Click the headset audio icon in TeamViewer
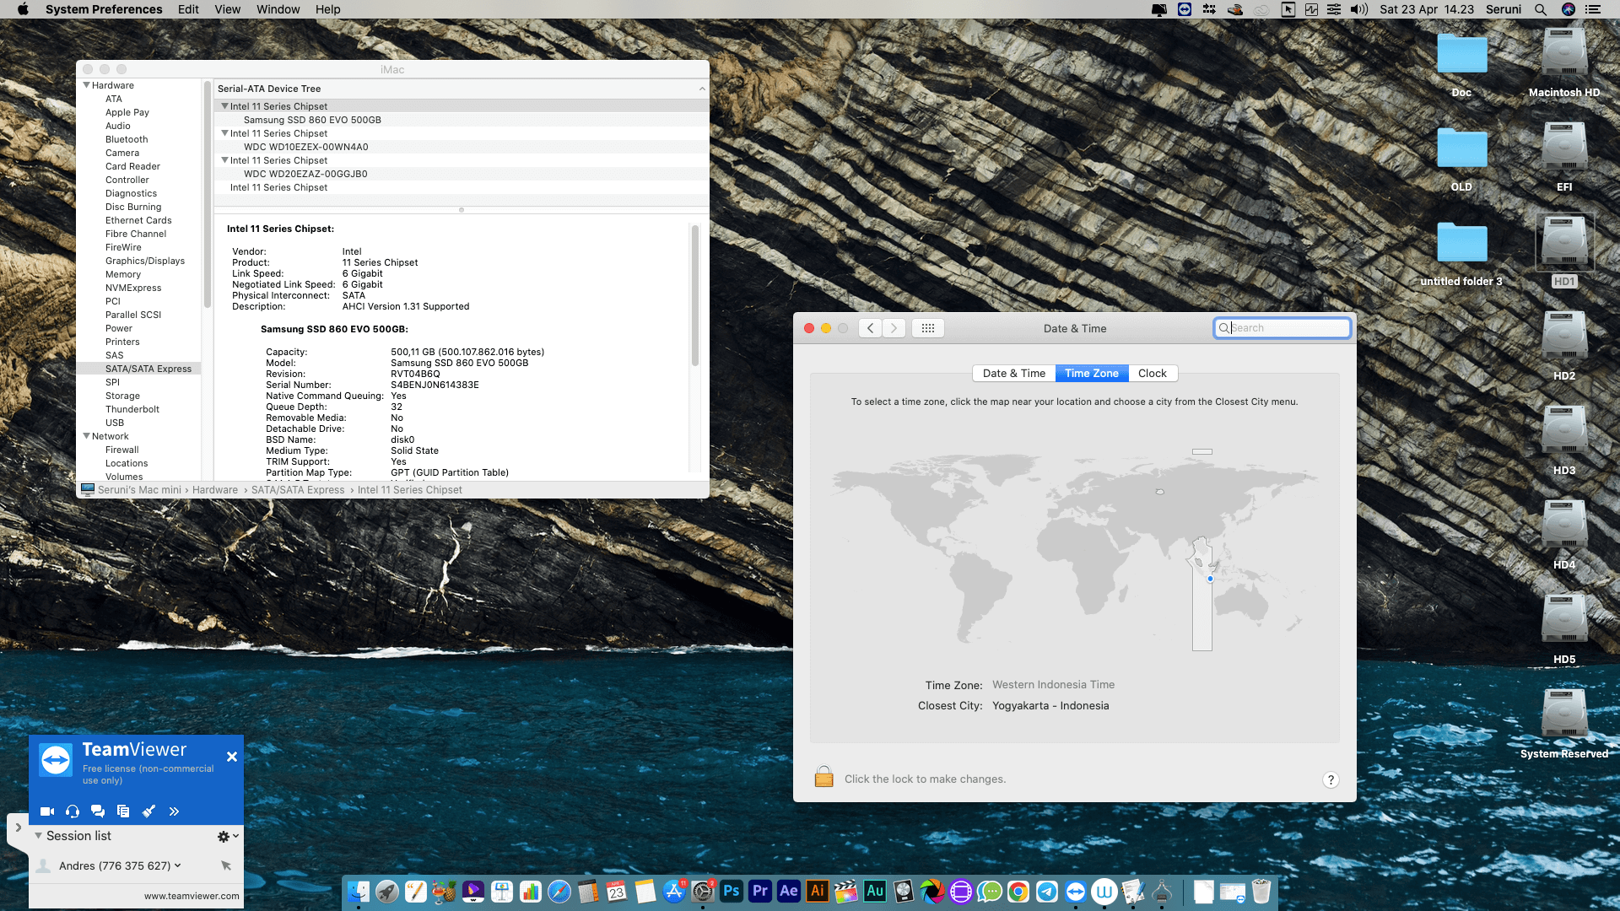 coord(73,811)
